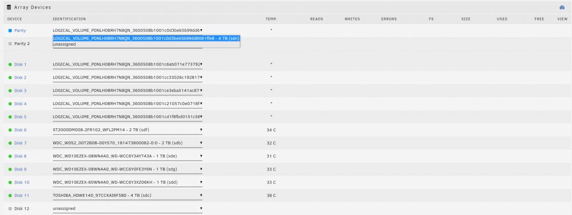Image resolution: width=572 pixels, height=215 pixels.
Task: Click the Parity 2 label
Action: tap(22, 44)
